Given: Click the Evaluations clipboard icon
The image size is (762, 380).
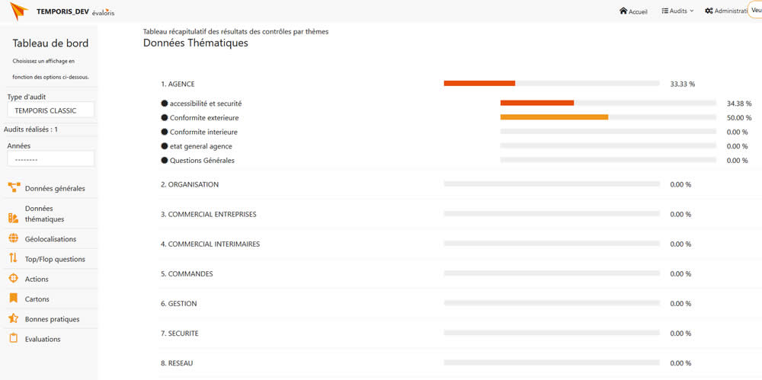Looking at the screenshot, I should click(x=13, y=338).
